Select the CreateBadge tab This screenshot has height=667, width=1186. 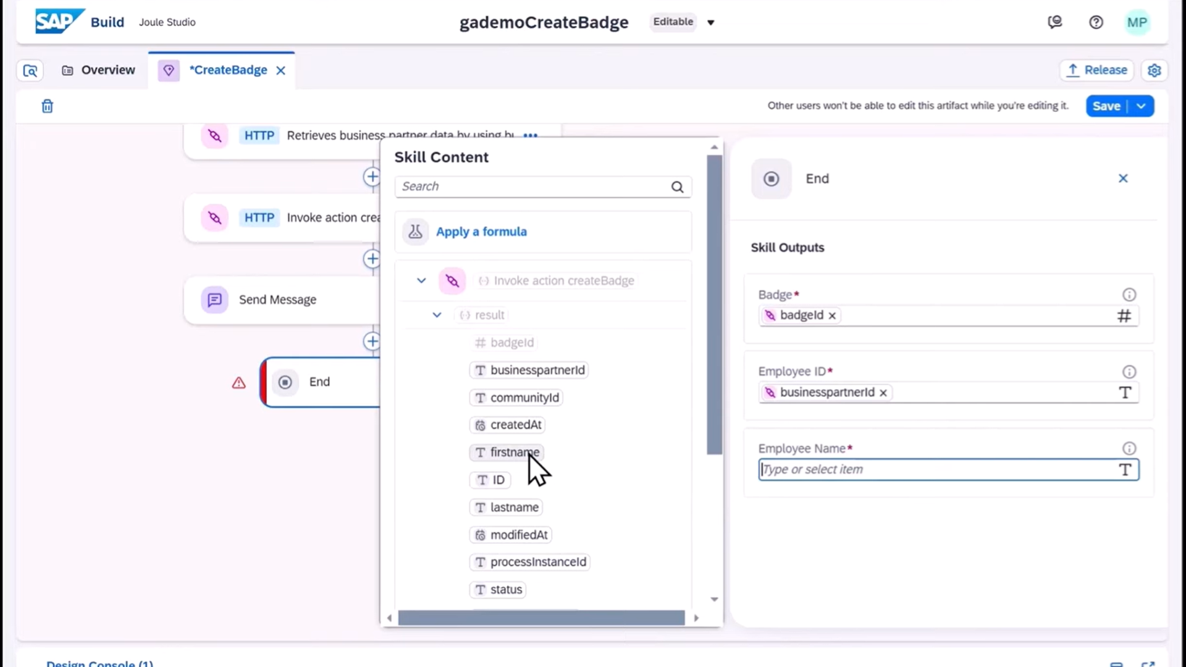(x=227, y=70)
